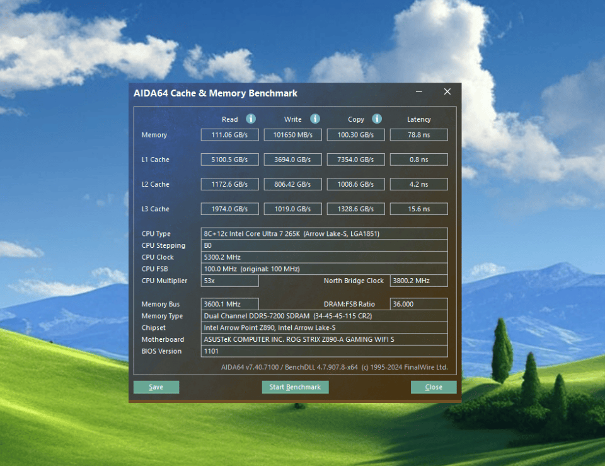Select Memory Latency value 78.8 ns
The height and width of the screenshot is (466, 605).
419,135
